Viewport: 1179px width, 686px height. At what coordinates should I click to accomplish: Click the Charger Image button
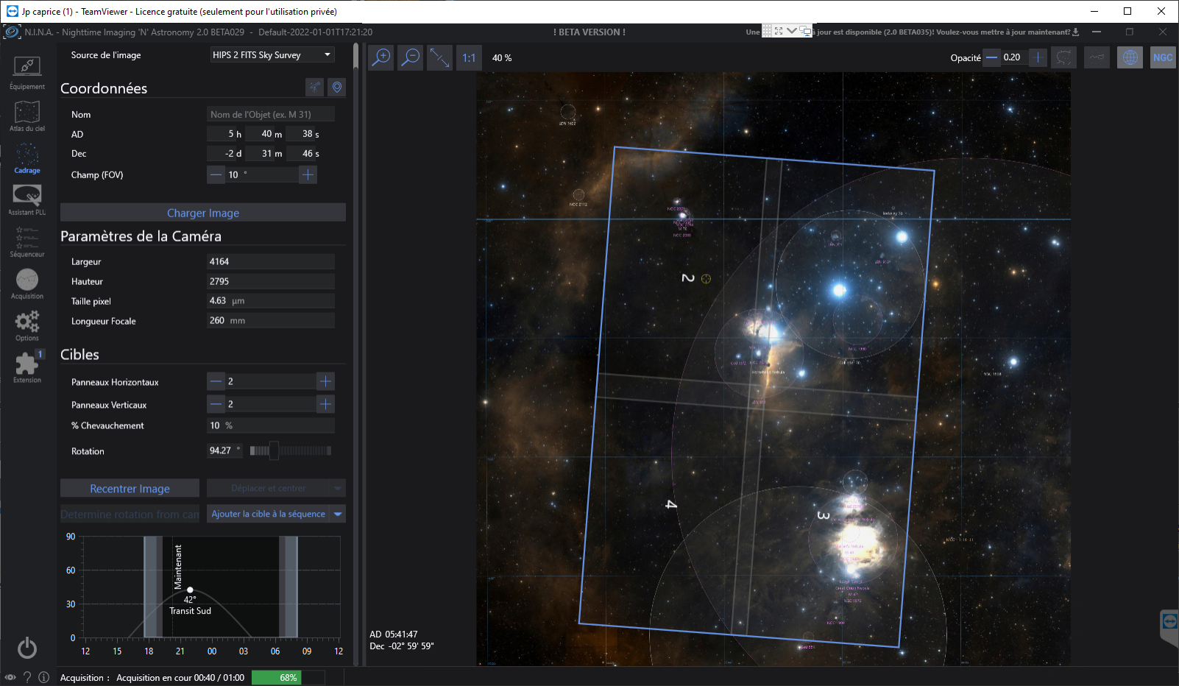point(203,213)
